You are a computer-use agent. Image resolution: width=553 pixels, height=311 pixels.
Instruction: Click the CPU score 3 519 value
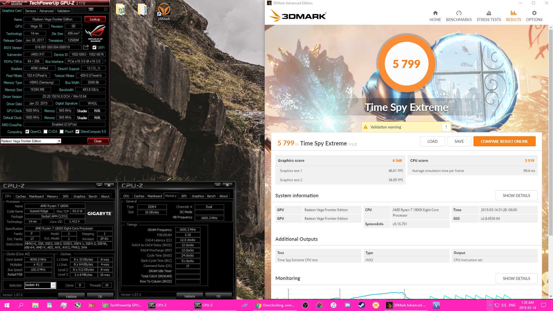[529, 161]
